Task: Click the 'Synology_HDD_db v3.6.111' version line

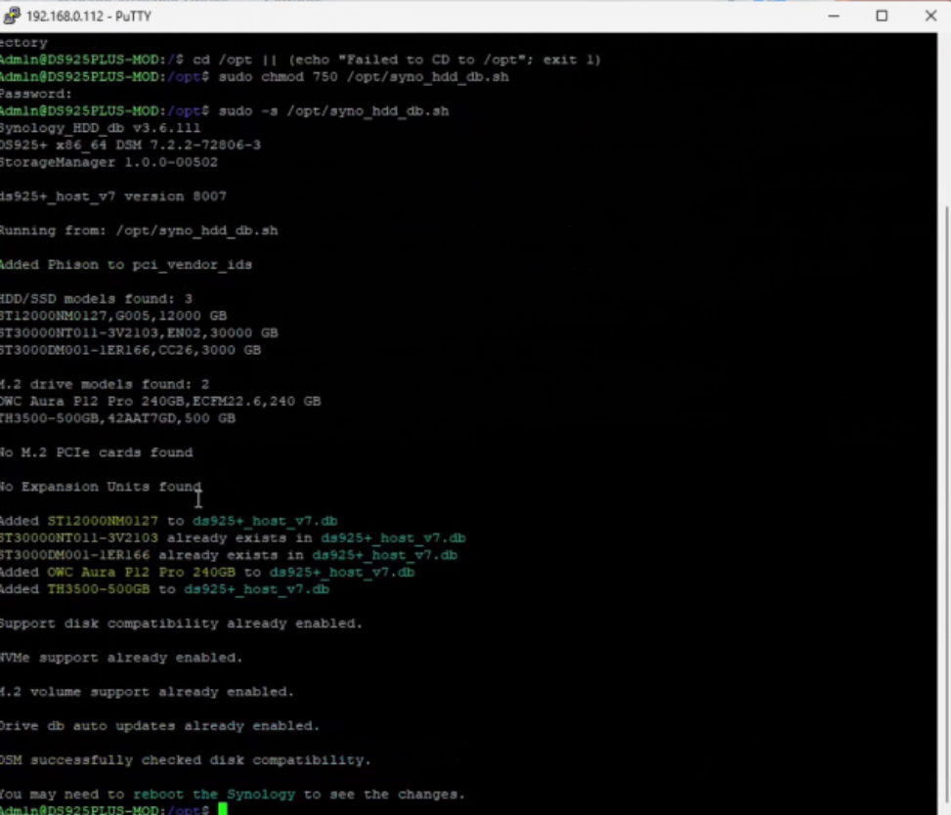Action: pos(98,128)
